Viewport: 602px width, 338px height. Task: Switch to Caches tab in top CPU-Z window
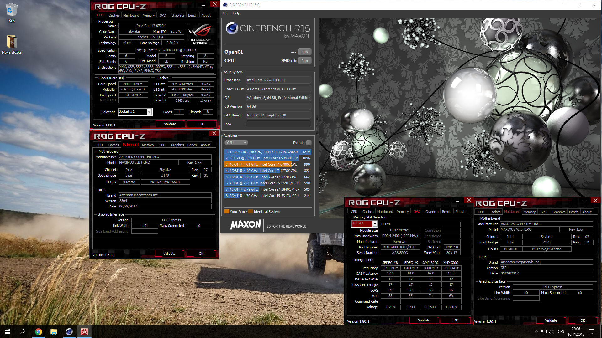click(114, 15)
